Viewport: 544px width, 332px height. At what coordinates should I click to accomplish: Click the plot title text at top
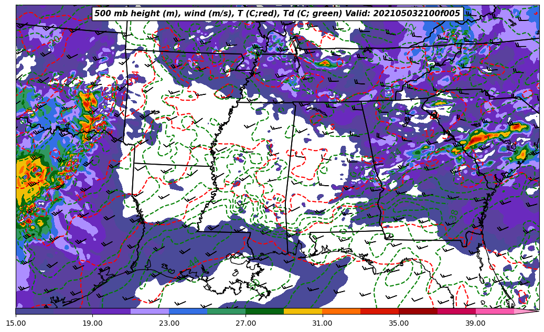[x=277, y=14]
